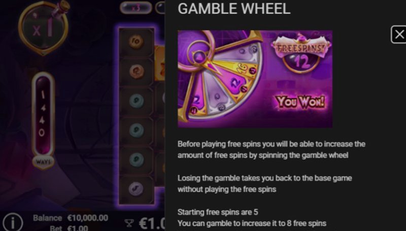
Task: Open the game info button
Action: 12,222
